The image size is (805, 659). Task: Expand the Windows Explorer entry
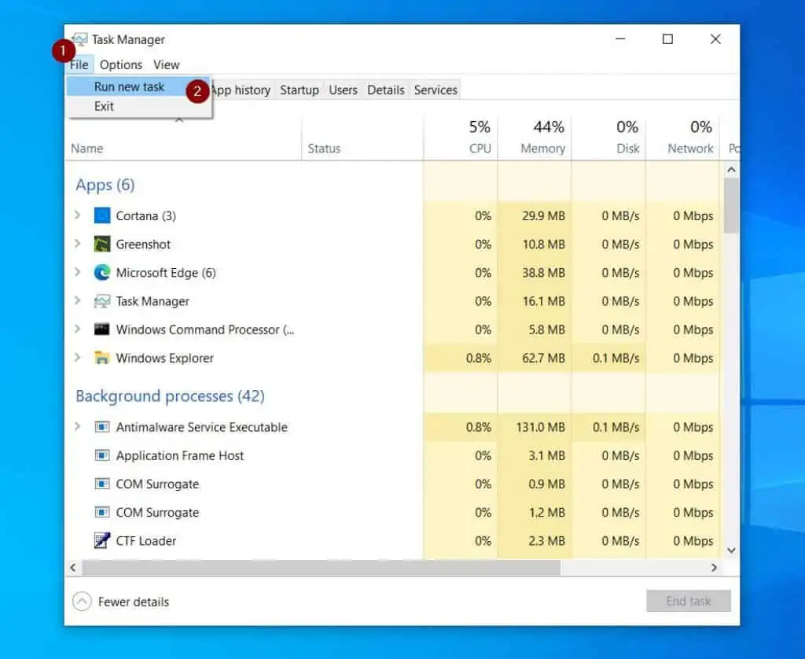pos(76,358)
